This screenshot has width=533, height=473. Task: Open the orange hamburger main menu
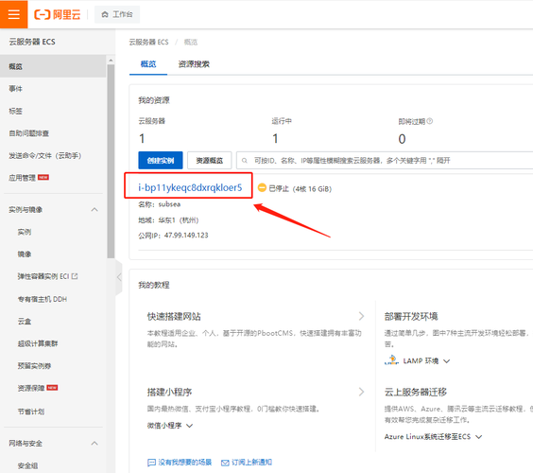13,14
